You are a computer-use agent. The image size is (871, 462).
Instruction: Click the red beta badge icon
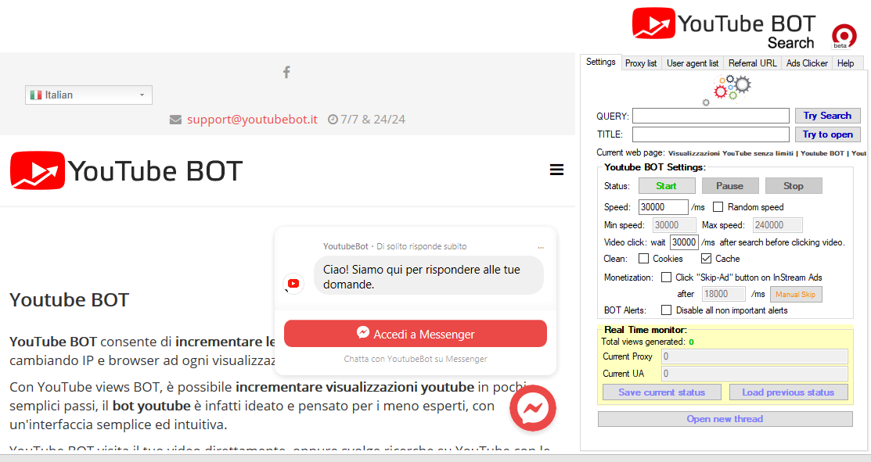pyautogui.click(x=843, y=36)
